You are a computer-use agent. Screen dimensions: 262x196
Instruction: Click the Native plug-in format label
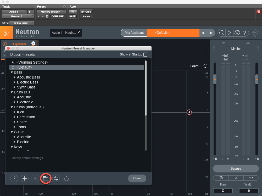click(86, 16)
